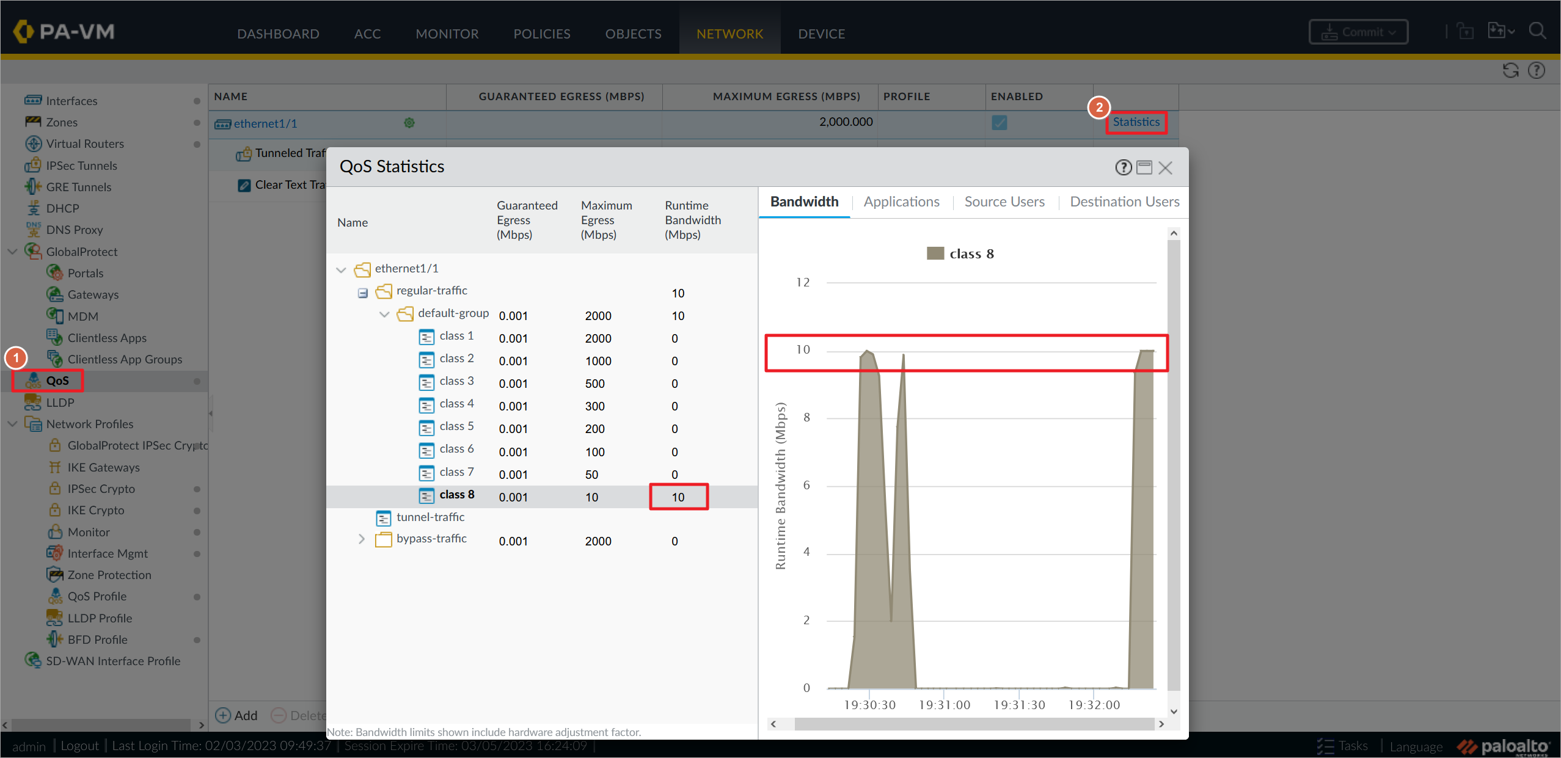Open BFD Profile
This screenshot has height=758, width=1561.
click(97, 640)
